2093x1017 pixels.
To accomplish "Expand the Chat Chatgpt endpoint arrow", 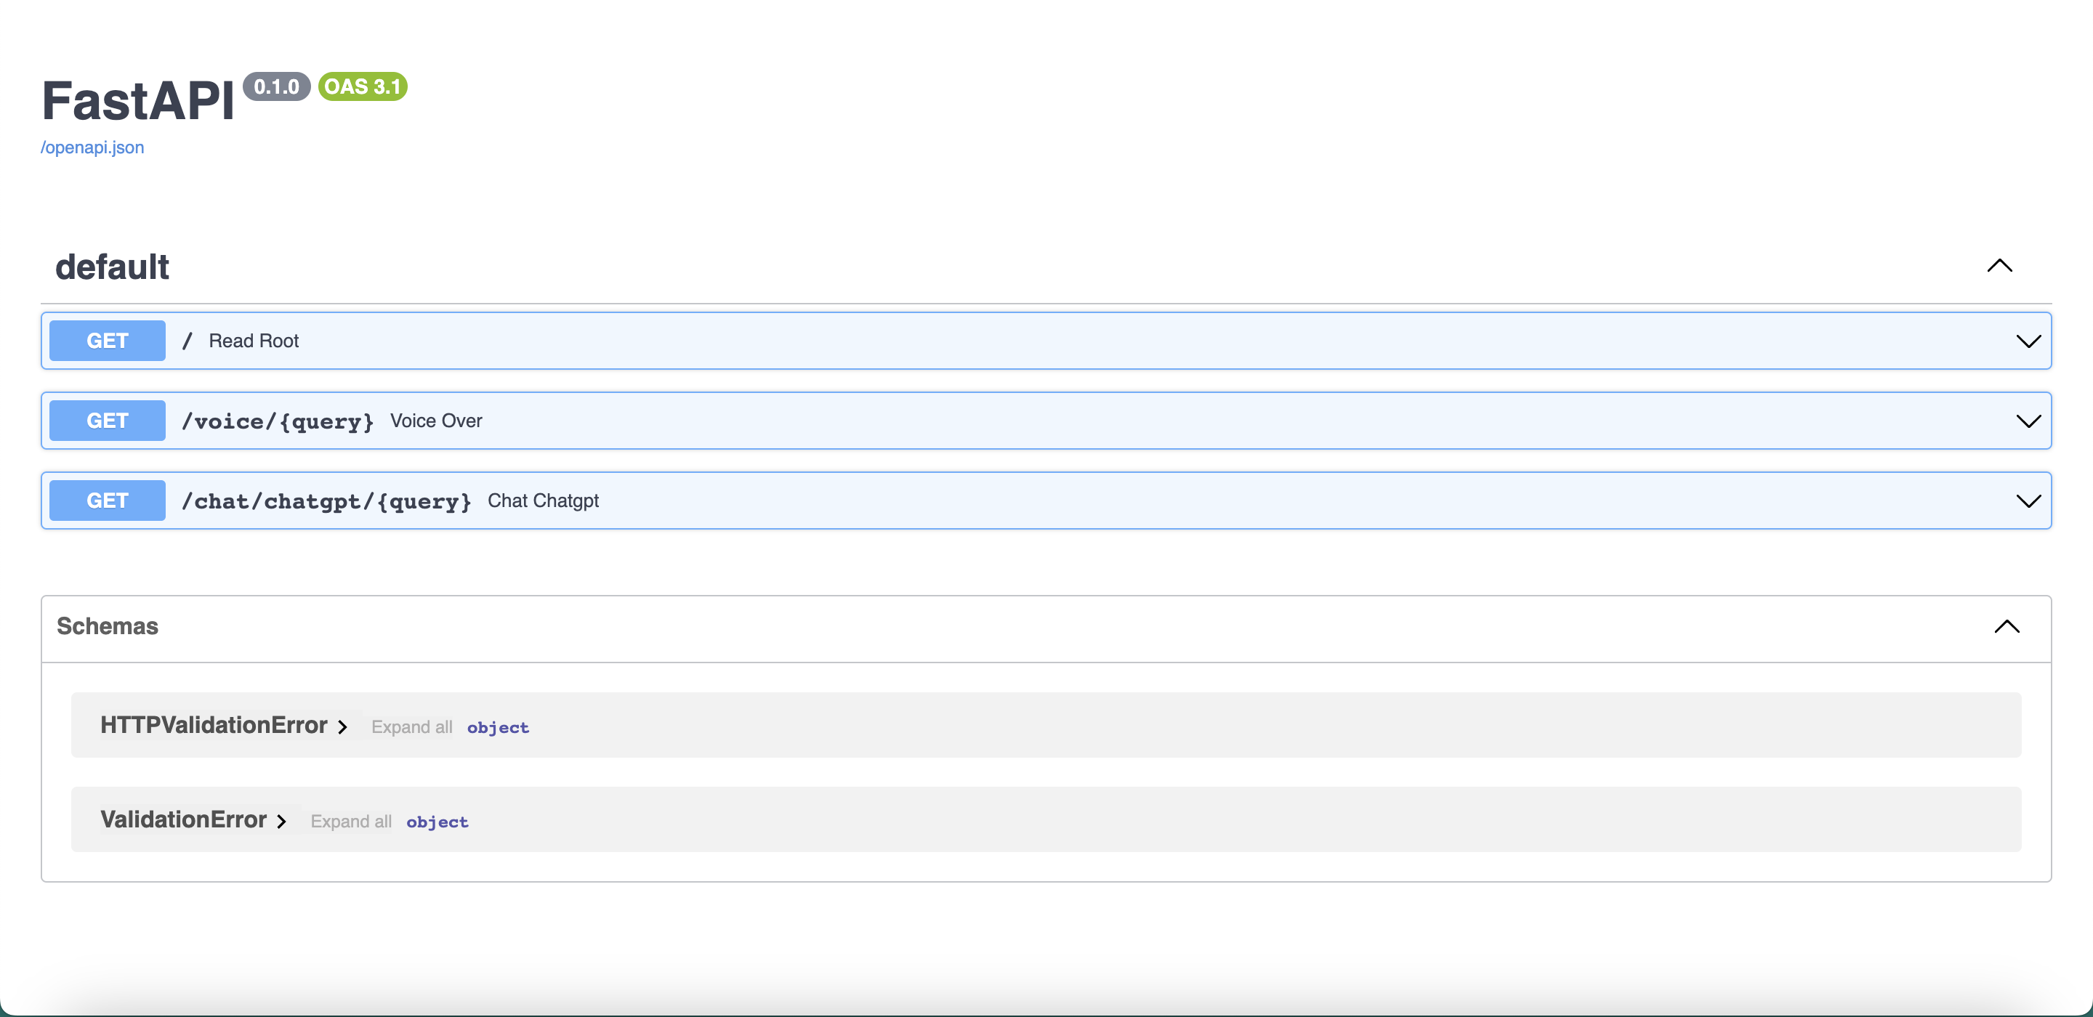I will pyautogui.click(x=2028, y=501).
